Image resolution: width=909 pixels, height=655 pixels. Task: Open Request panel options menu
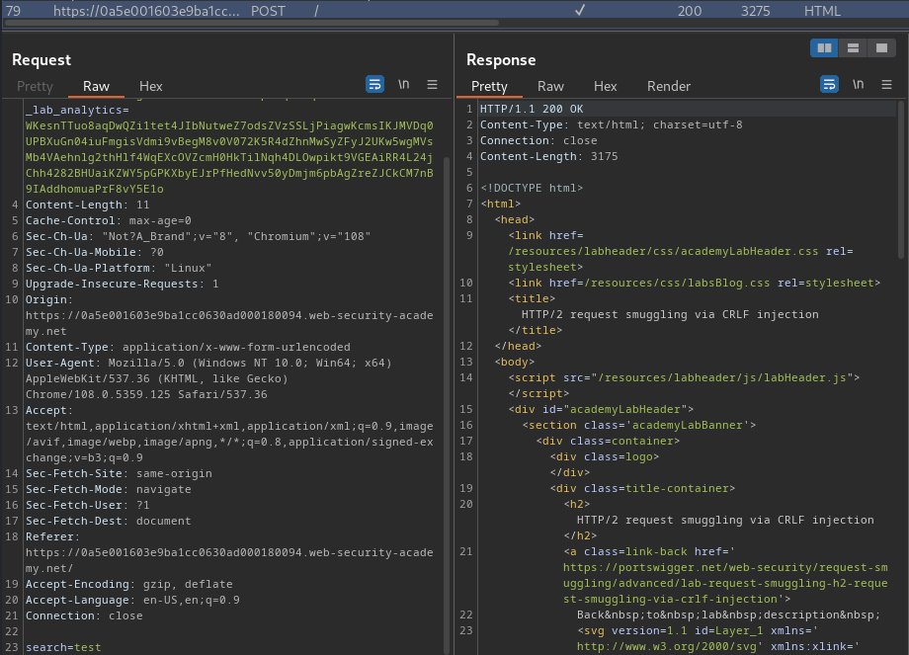(x=432, y=85)
